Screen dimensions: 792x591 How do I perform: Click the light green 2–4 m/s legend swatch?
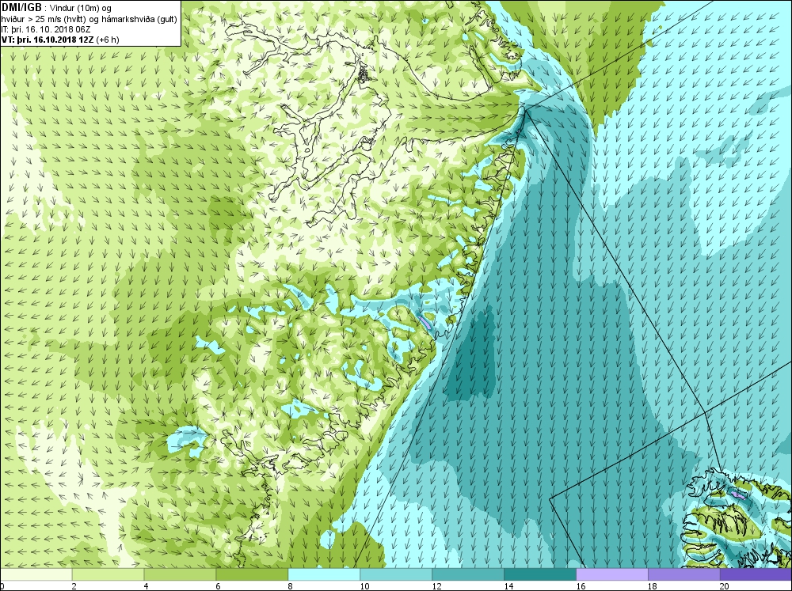click(x=108, y=574)
